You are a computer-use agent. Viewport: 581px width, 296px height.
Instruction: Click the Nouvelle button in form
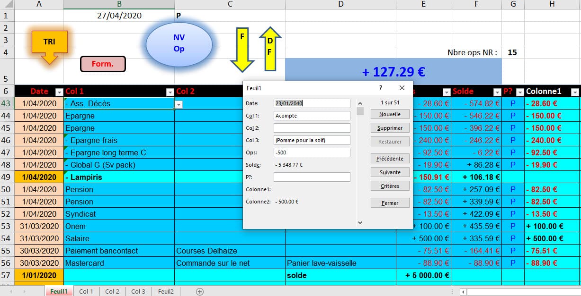click(390, 114)
